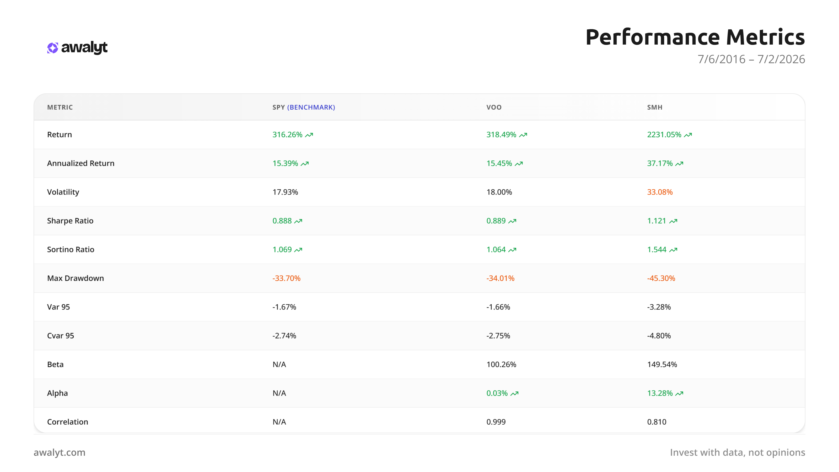The width and height of the screenshot is (839, 472).
Task: Click the SPY (BENCHMARK) column header
Action: [304, 107]
